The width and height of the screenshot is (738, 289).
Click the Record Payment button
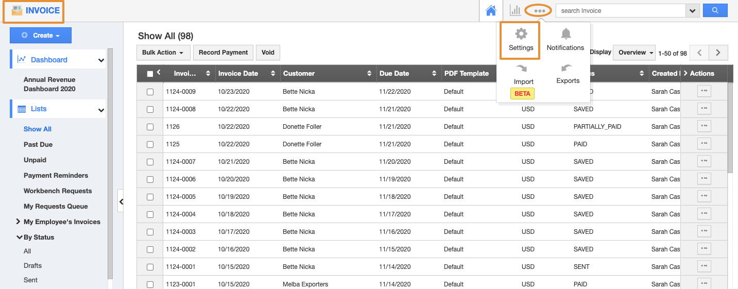coord(224,53)
